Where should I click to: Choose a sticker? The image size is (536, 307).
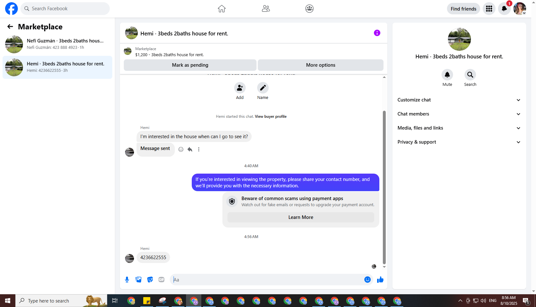point(150,280)
